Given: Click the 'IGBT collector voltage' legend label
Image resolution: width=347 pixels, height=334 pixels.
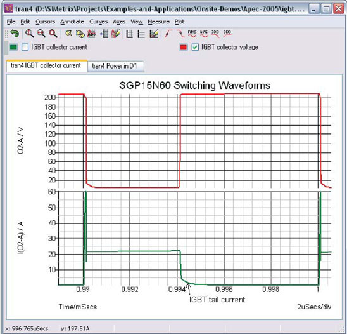Looking at the screenshot, I should (x=230, y=47).
